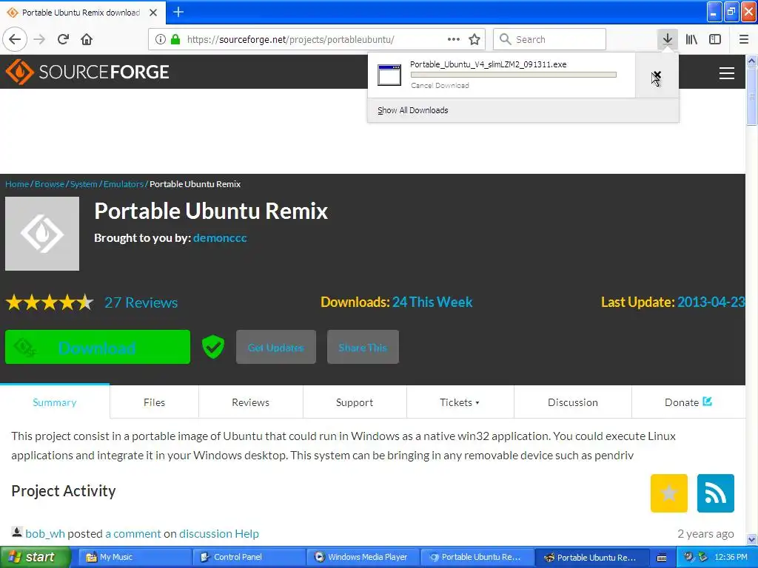Viewport: 758px width, 568px height.
Task: Switch to the Files tab
Action: coord(154,402)
